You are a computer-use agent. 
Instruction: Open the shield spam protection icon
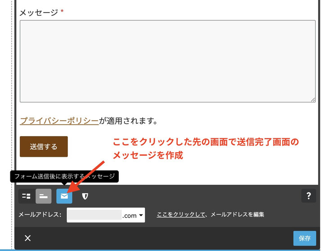pos(85,196)
